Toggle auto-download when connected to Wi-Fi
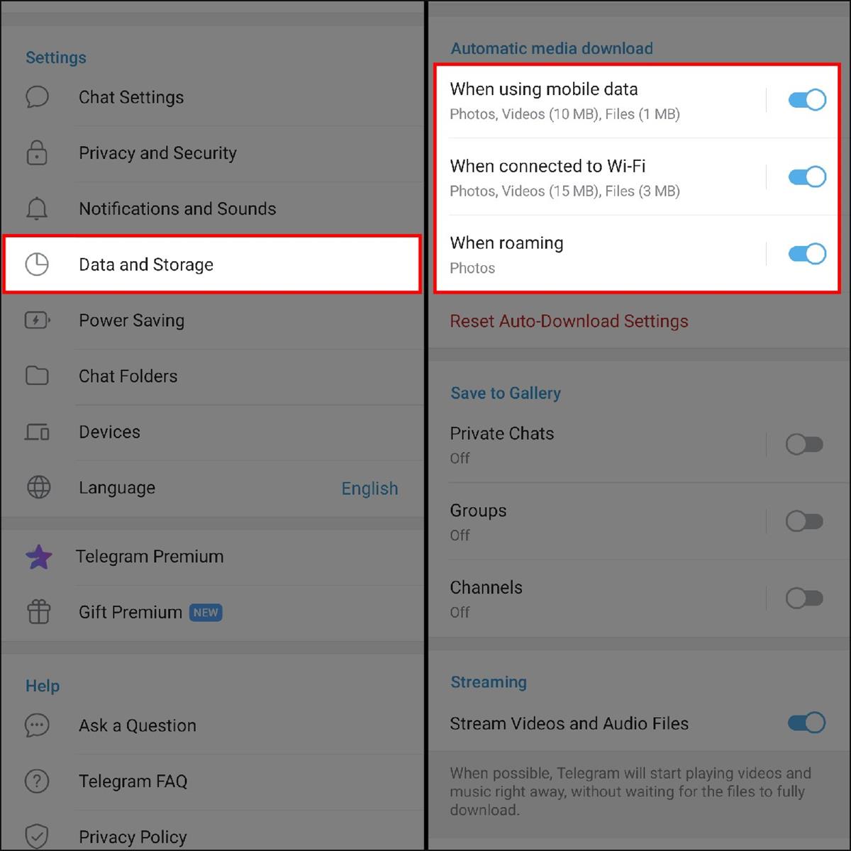This screenshot has height=851, width=851. tap(807, 177)
